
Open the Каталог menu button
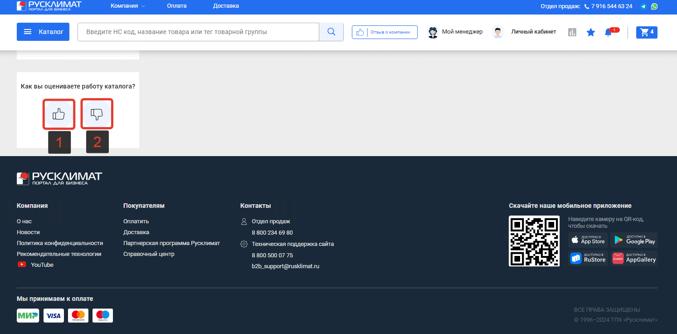pos(43,32)
